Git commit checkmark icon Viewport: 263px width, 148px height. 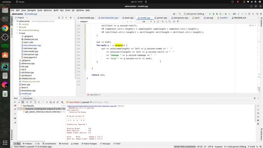242,14
